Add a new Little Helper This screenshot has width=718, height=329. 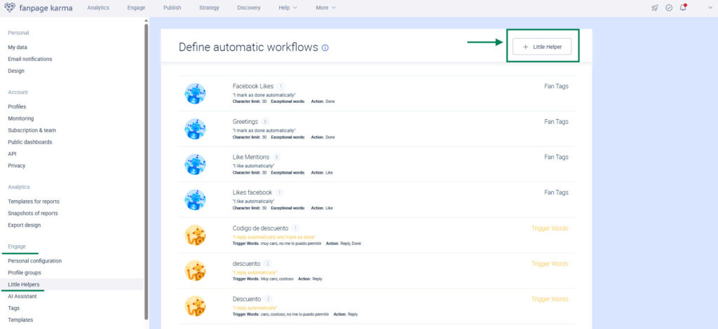click(x=542, y=47)
